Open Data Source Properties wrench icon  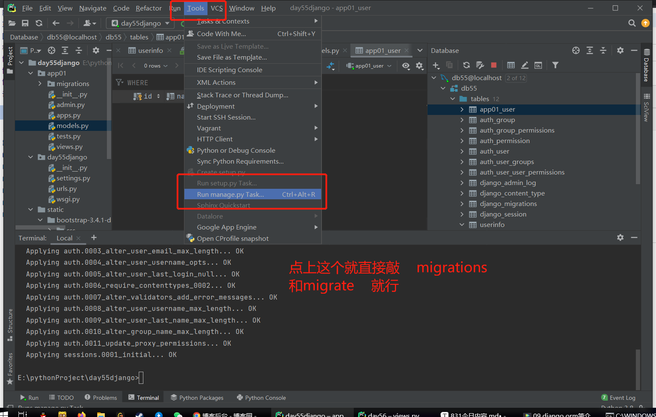coord(480,65)
